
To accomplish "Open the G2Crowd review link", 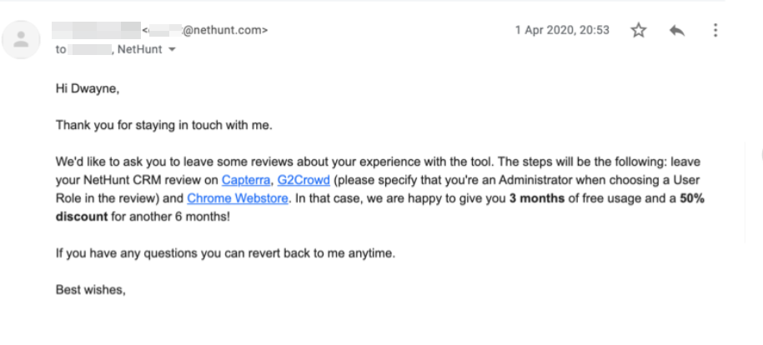I will [304, 180].
